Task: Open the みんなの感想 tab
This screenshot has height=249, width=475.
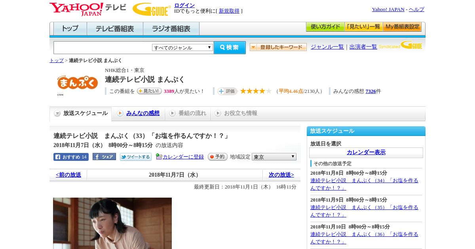Action: 138,113
